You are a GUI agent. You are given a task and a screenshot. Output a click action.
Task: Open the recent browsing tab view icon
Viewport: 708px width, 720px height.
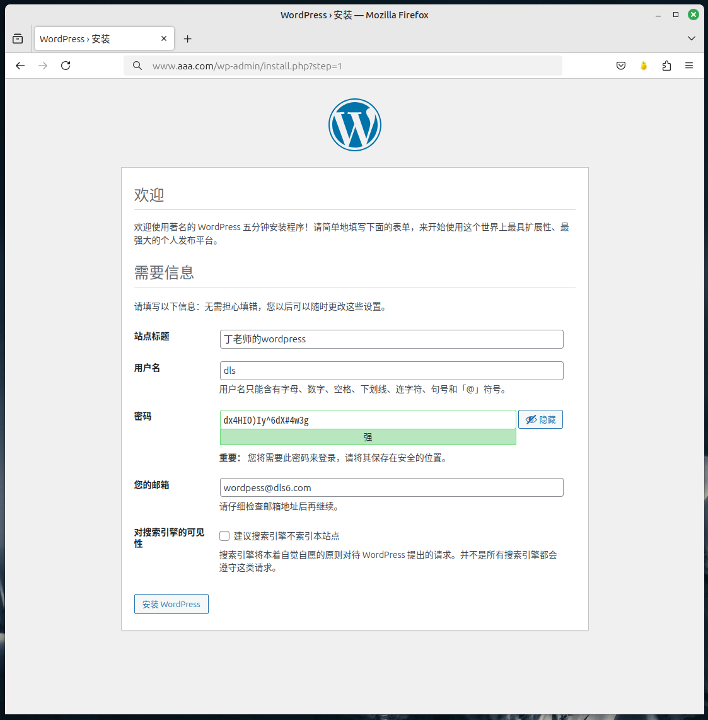point(18,38)
